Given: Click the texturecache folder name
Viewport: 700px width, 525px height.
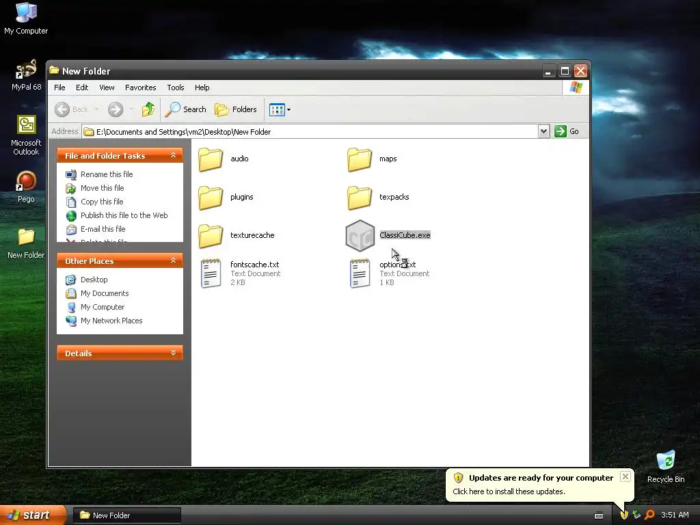Looking at the screenshot, I should click(x=252, y=235).
